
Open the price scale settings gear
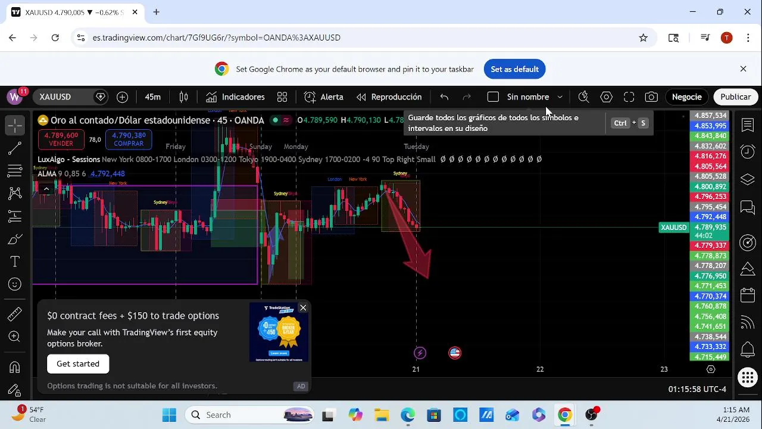coord(711,369)
